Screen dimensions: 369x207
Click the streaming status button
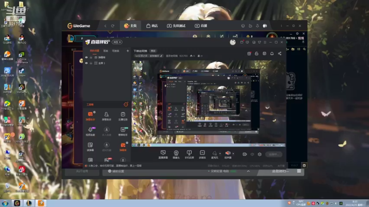click(x=274, y=154)
